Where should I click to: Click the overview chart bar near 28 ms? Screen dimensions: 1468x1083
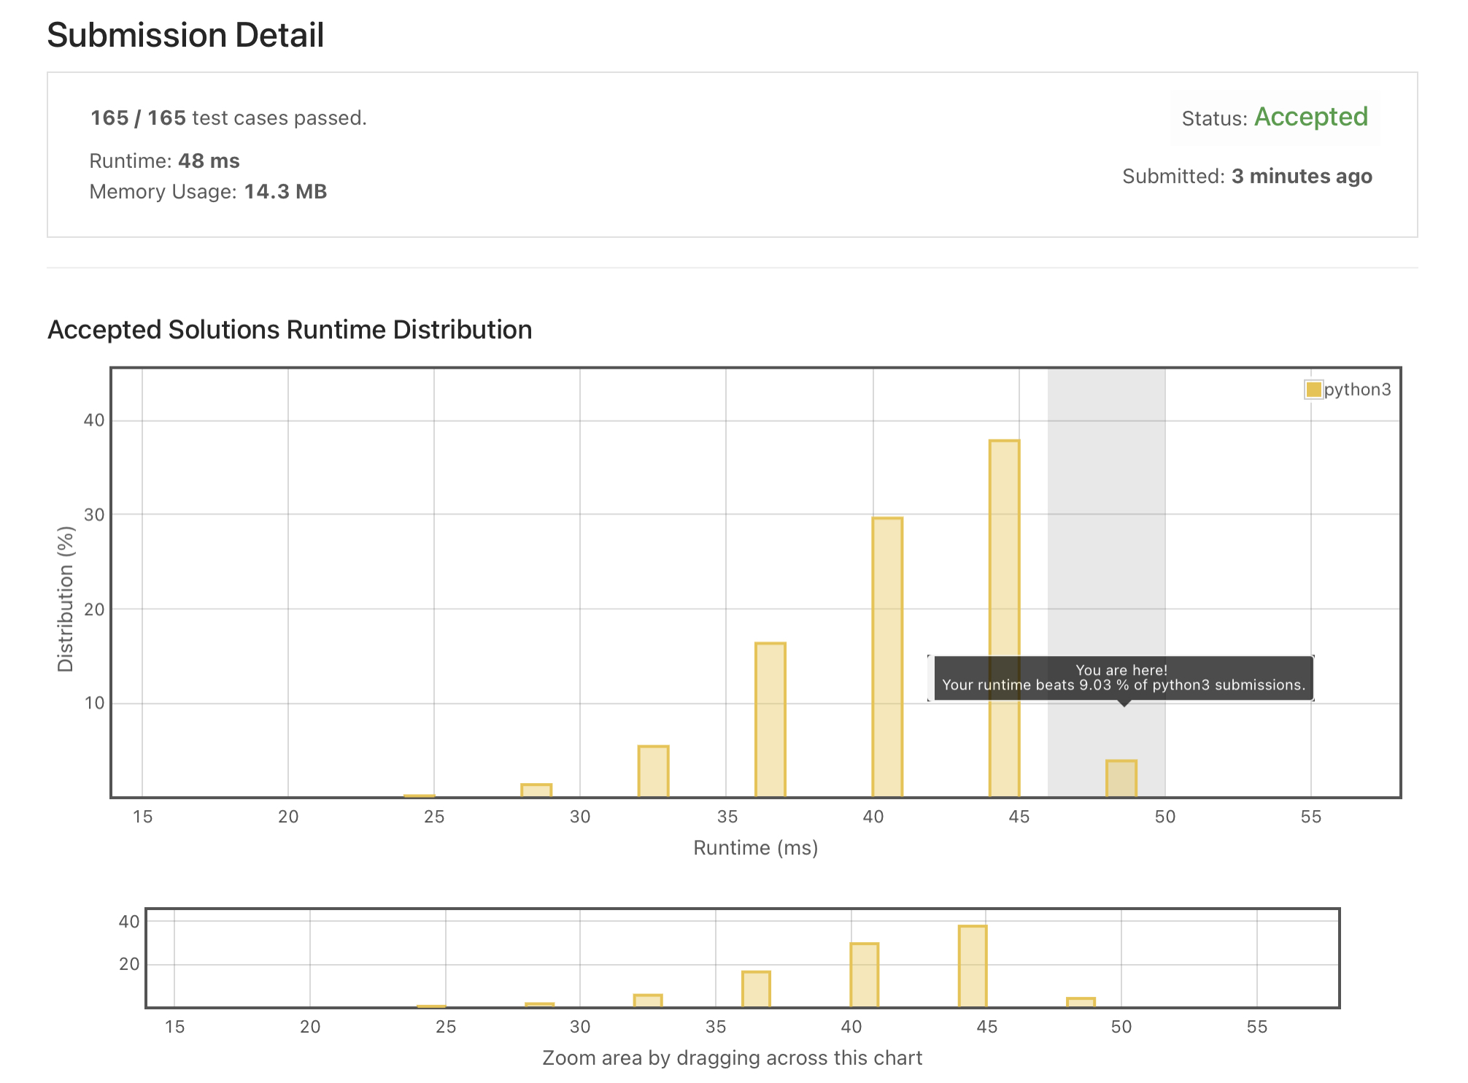tap(540, 1005)
